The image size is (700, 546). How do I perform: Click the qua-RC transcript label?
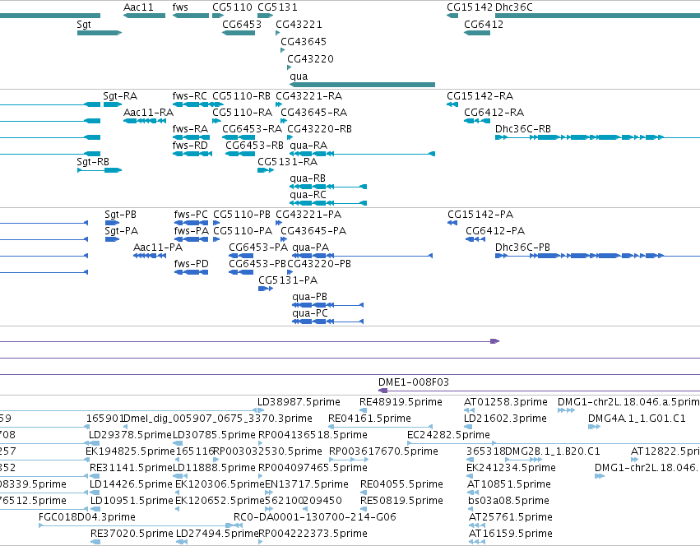click(x=308, y=195)
